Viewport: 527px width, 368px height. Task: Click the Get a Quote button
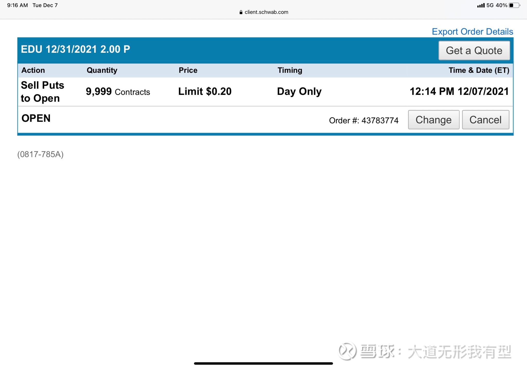(x=474, y=50)
